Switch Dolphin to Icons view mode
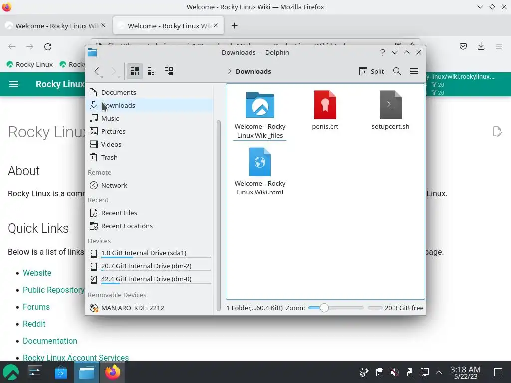The height and width of the screenshot is (383, 511). tap(135, 71)
